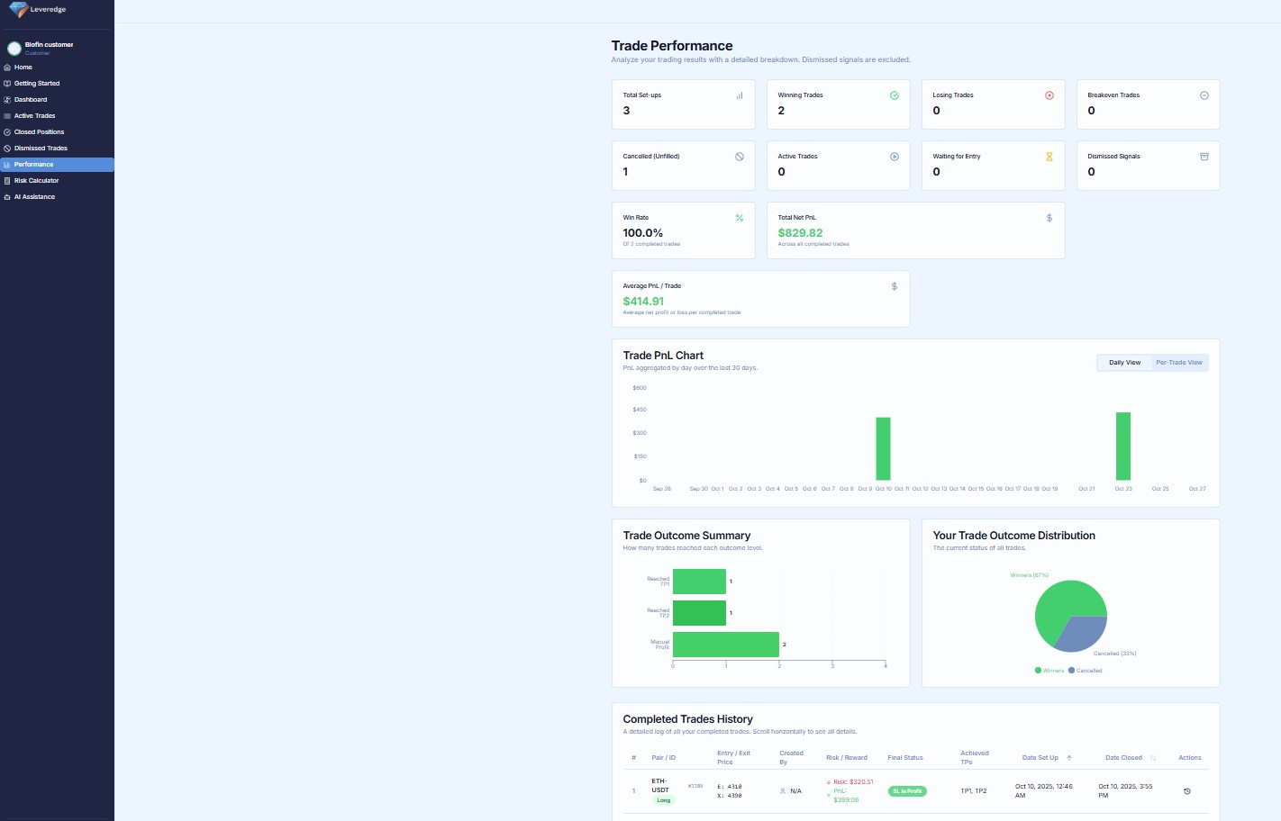The image size is (1281, 821).
Task: Open Risk Calculator from the sidebar
Action: [36, 180]
